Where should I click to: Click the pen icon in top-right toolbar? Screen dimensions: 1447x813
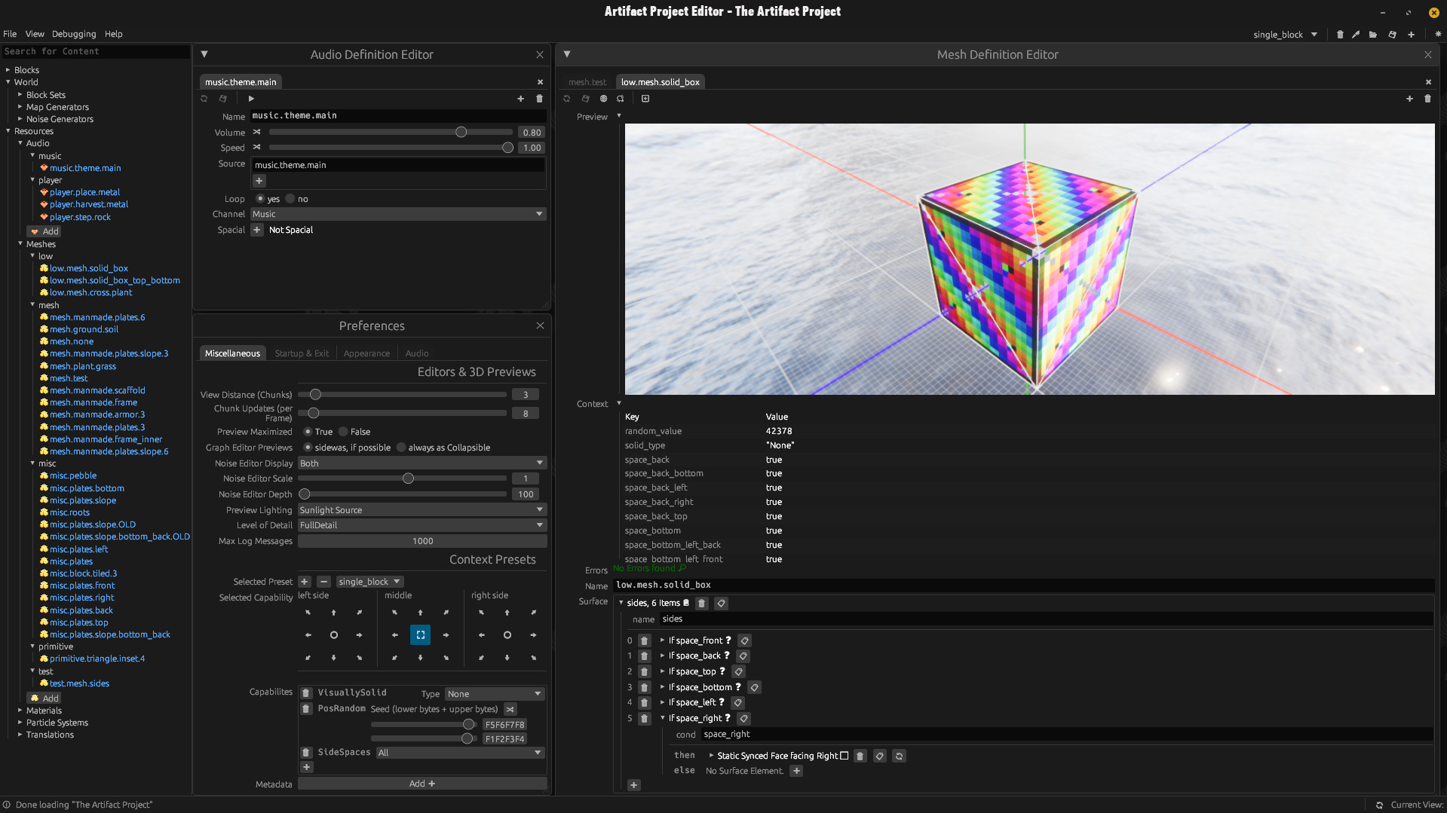click(x=1356, y=35)
